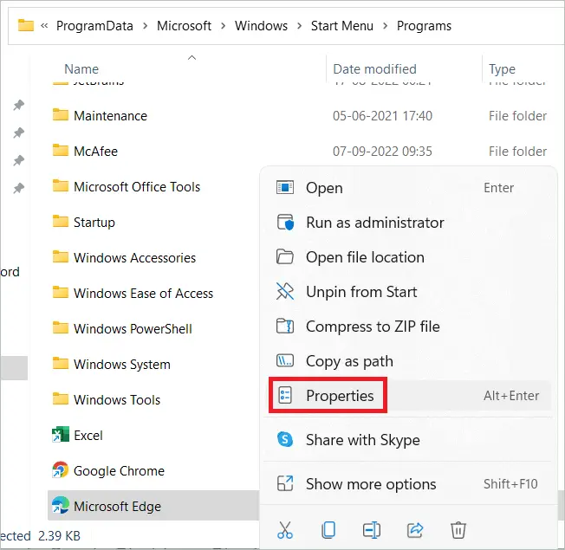Click the folder icon in the address bar

(x=26, y=25)
